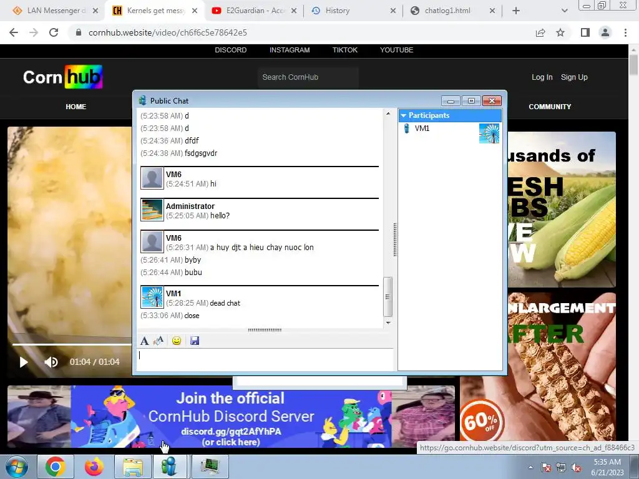Screen dimensions: 639x479
Task: Open the font color picker in chat toolbar
Action: [159, 341]
